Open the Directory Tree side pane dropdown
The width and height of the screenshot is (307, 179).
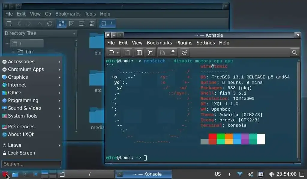point(40,33)
